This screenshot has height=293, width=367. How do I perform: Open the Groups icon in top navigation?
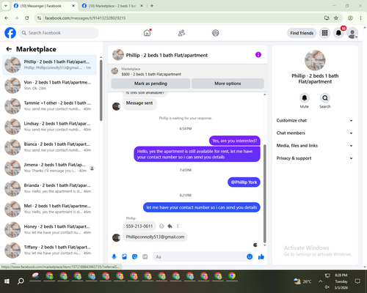[x=216, y=33]
